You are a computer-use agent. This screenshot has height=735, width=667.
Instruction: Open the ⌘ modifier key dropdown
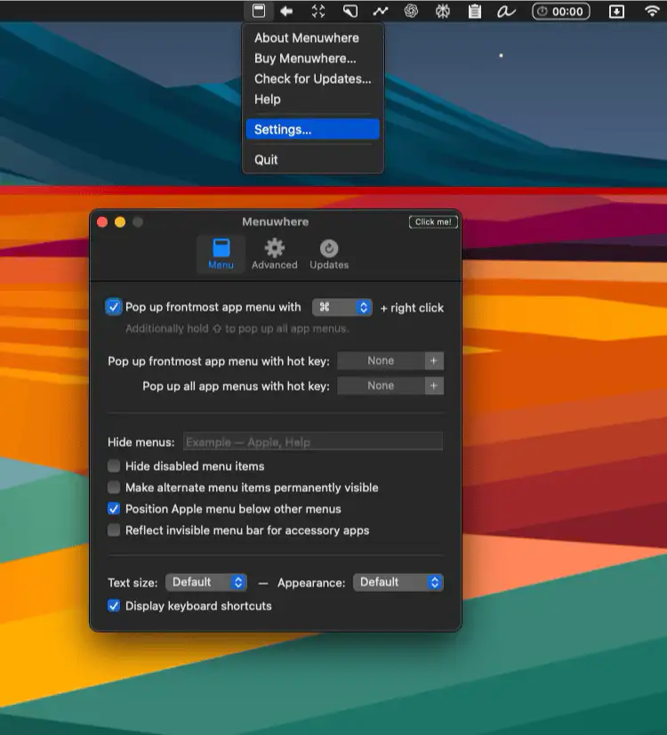point(342,307)
